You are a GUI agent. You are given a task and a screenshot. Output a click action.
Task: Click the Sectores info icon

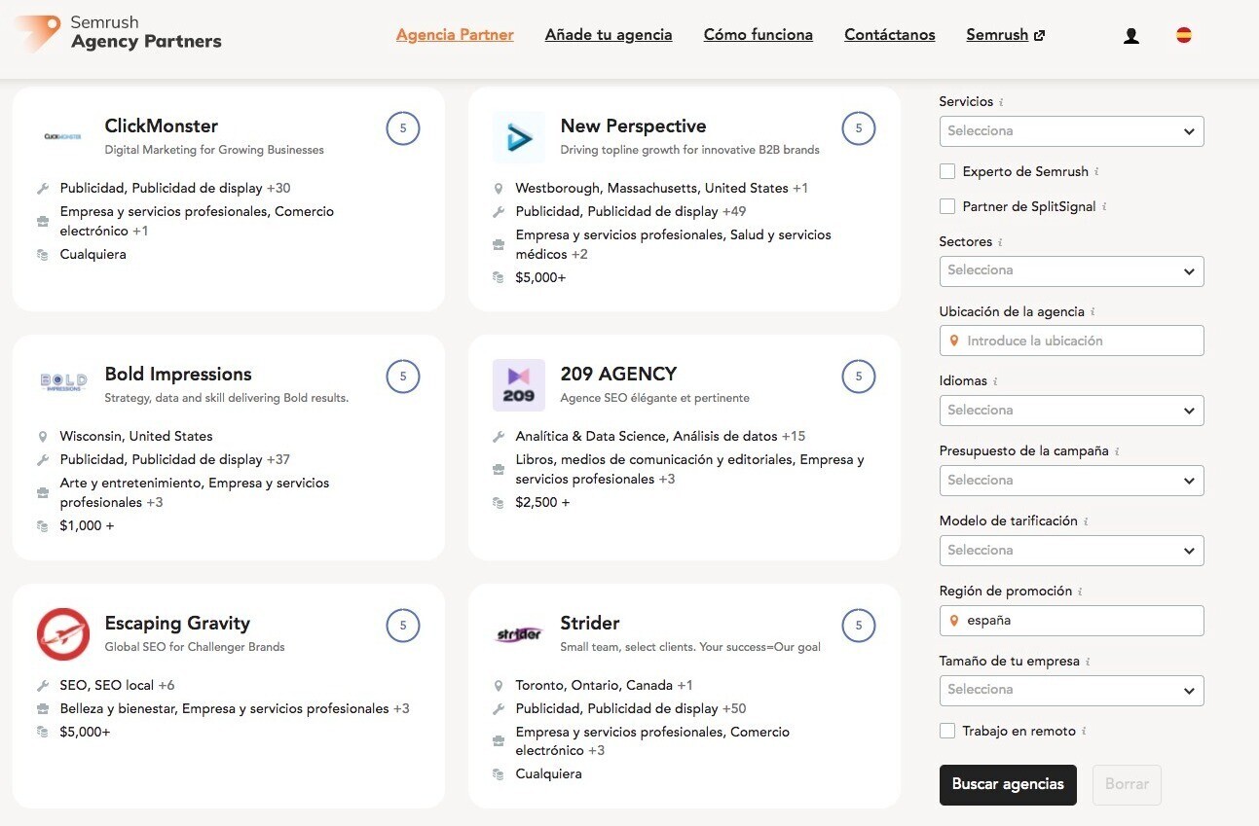pos(1000,242)
